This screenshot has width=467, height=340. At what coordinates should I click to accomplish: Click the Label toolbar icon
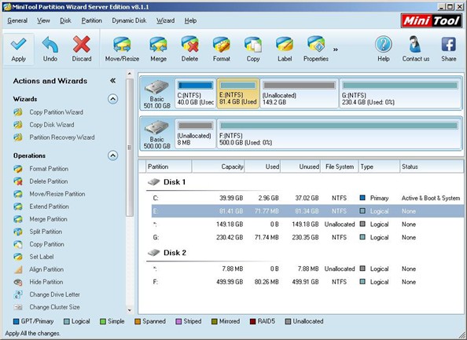tap(285, 49)
